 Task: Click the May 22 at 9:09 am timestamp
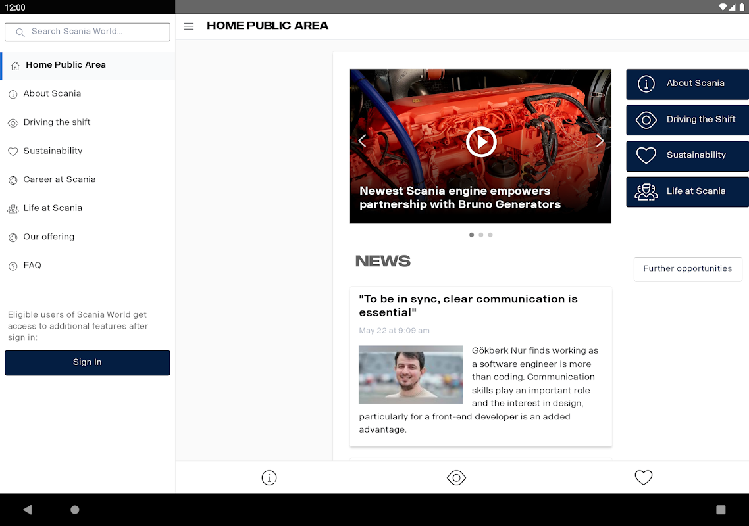pyautogui.click(x=394, y=330)
